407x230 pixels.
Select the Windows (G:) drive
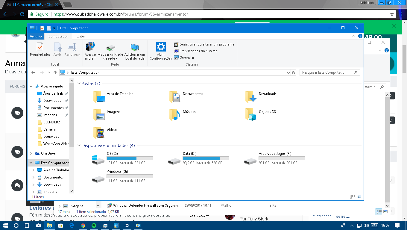(122, 177)
